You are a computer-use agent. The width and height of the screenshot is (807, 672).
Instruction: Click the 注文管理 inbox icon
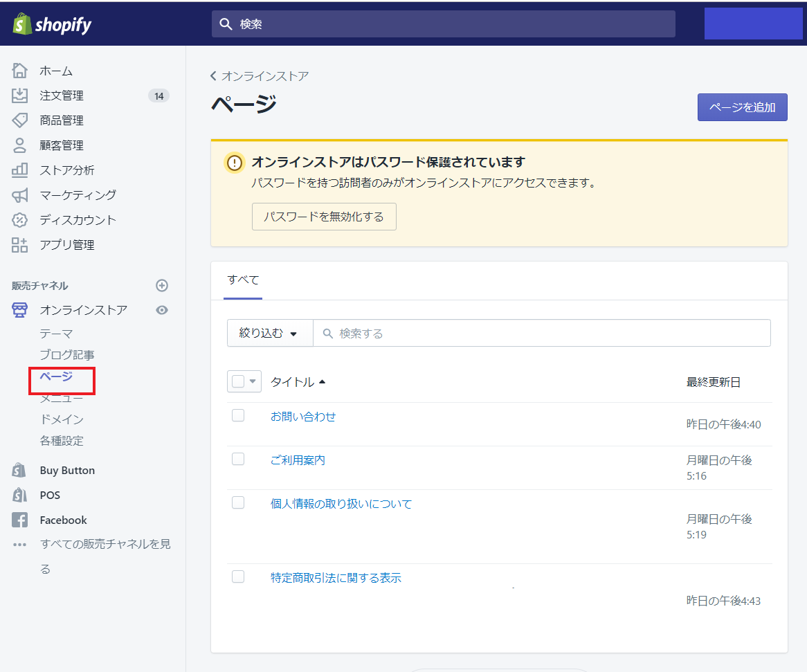pyautogui.click(x=19, y=96)
